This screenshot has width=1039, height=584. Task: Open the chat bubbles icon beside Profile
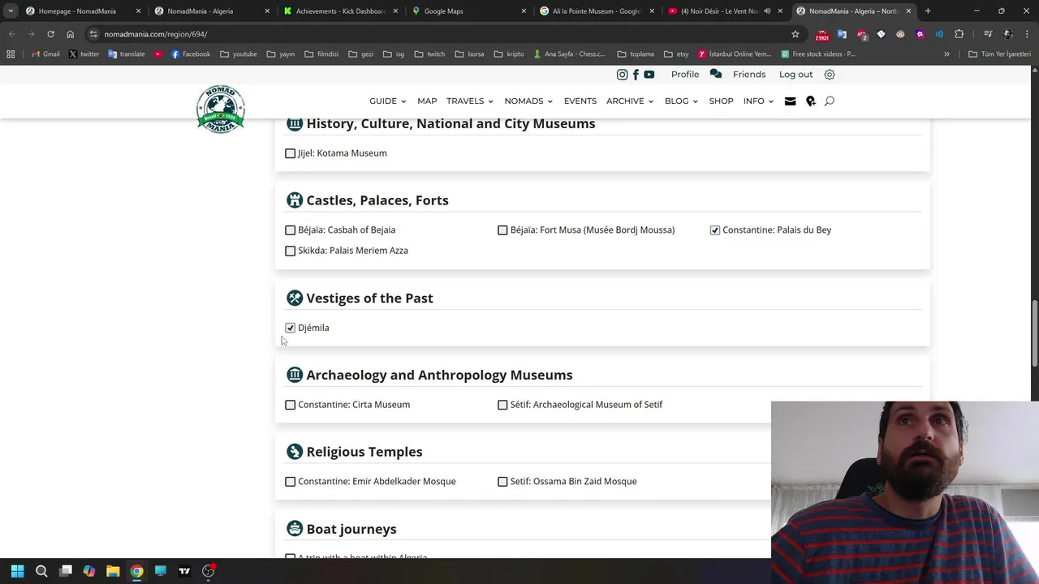click(x=715, y=74)
